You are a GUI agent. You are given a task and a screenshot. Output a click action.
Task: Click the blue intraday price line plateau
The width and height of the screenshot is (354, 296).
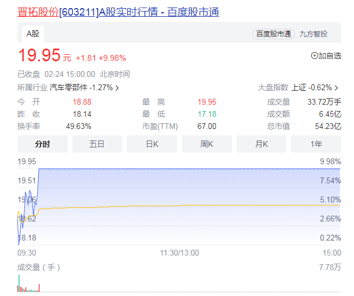point(190,169)
